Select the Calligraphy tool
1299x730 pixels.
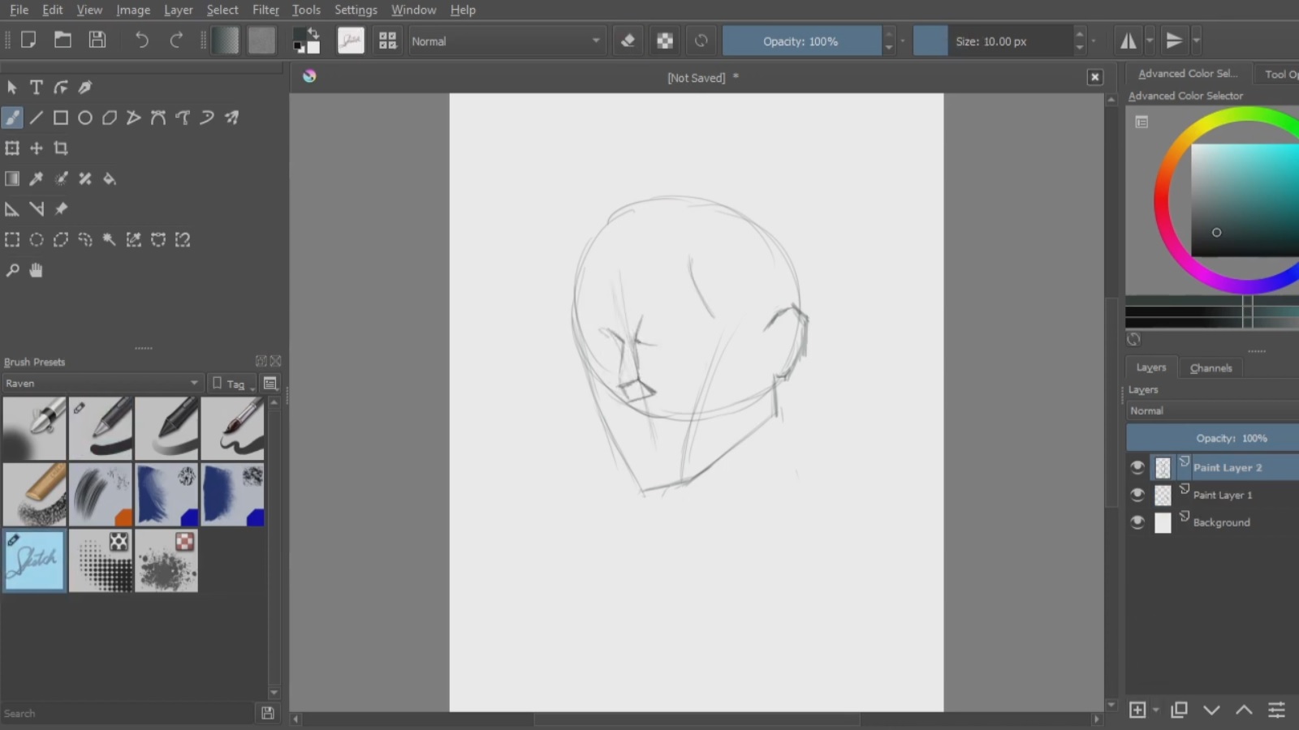[85, 88]
